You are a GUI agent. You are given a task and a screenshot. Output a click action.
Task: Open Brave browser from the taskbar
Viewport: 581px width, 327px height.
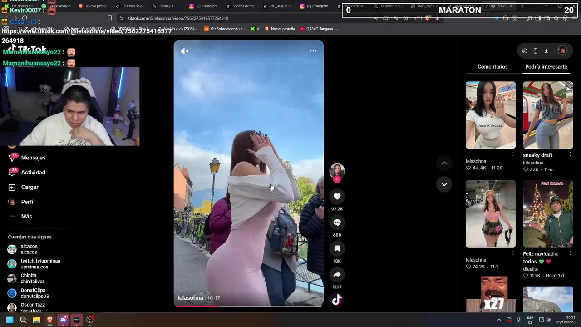50,320
